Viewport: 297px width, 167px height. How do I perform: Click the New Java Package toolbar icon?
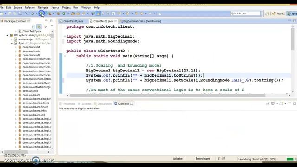[58, 13]
